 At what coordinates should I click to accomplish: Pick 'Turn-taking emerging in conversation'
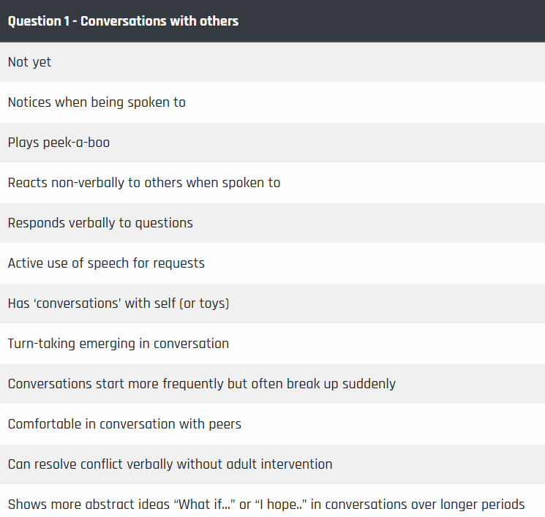272,344
